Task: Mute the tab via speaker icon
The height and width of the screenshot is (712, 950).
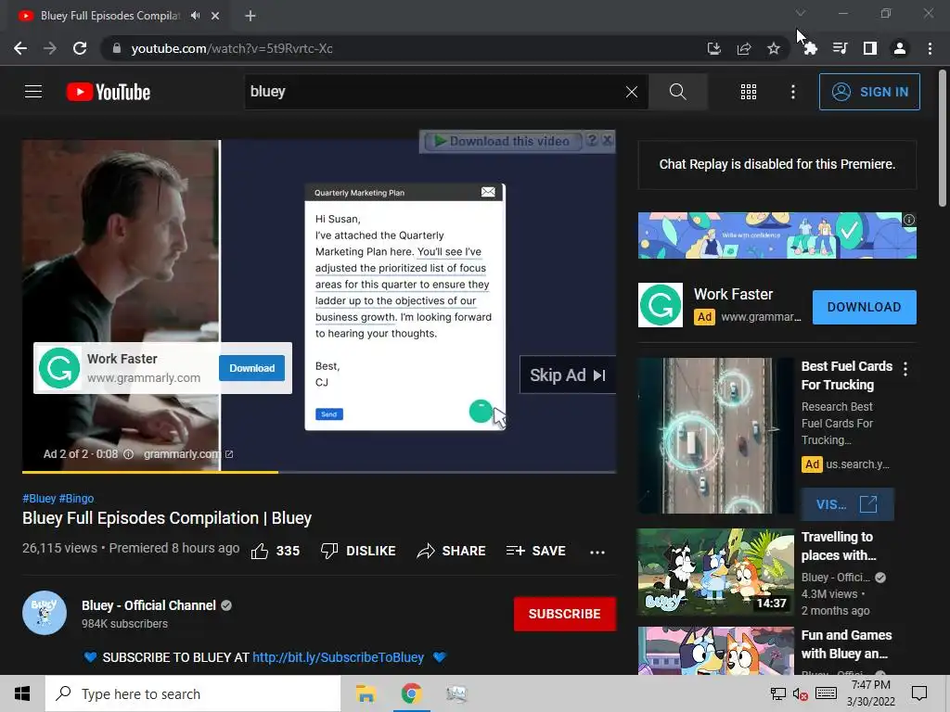Action: pos(195,16)
